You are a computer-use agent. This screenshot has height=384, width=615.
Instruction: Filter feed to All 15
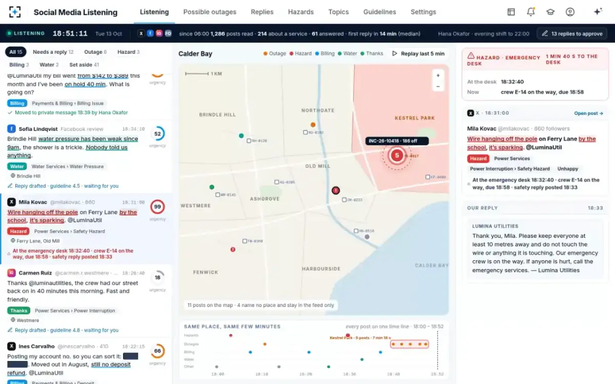[x=16, y=52]
